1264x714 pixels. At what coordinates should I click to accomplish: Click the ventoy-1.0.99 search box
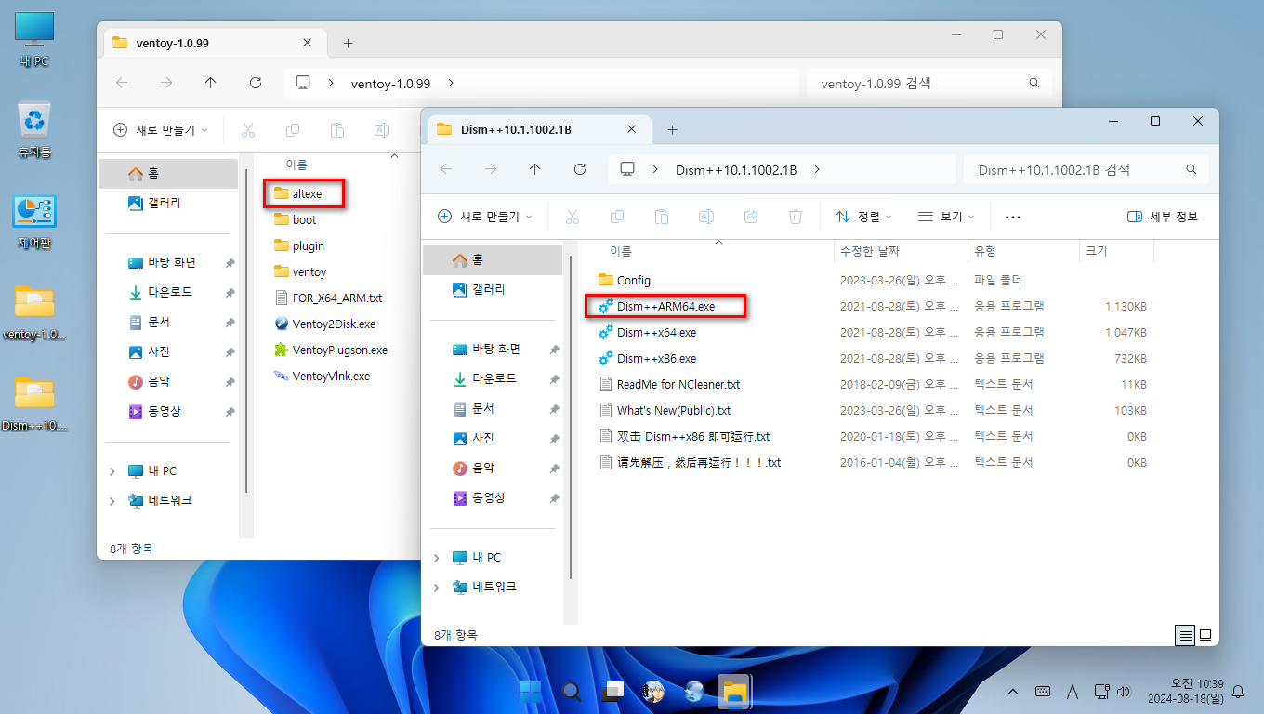click(x=929, y=83)
